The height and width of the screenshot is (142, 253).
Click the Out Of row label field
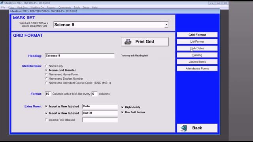pos(100,113)
